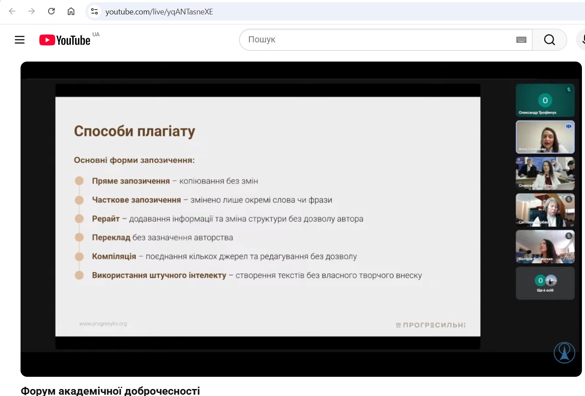
Task: Open the browser home page
Action: coord(71,11)
